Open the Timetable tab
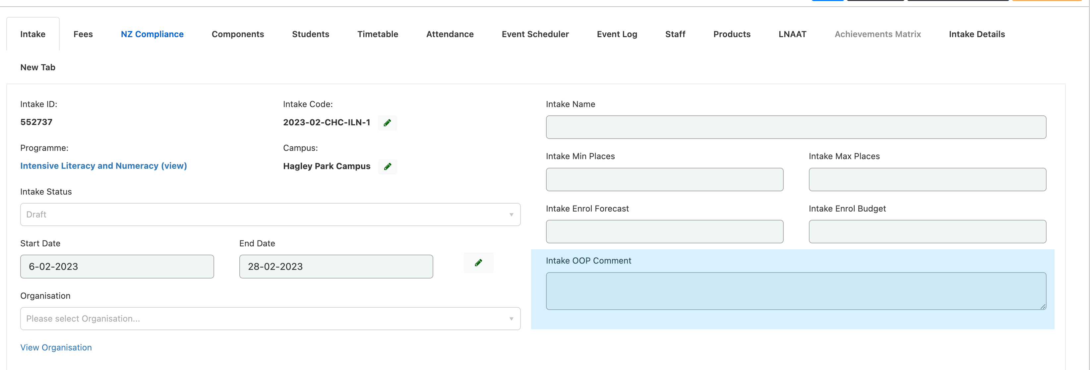Image resolution: width=1090 pixels, height=370 pixels. [378, 34]
